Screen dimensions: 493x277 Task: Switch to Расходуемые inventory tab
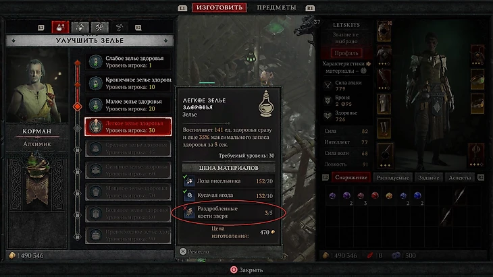(x=392, y=177)
